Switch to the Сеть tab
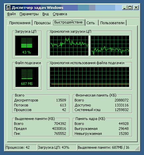 click(91, 23)
